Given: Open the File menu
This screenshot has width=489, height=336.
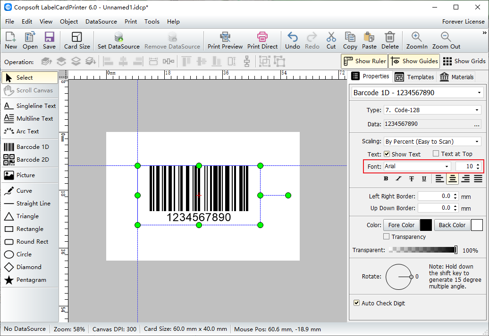Looking at the screenshot, I should coord(9,22).
